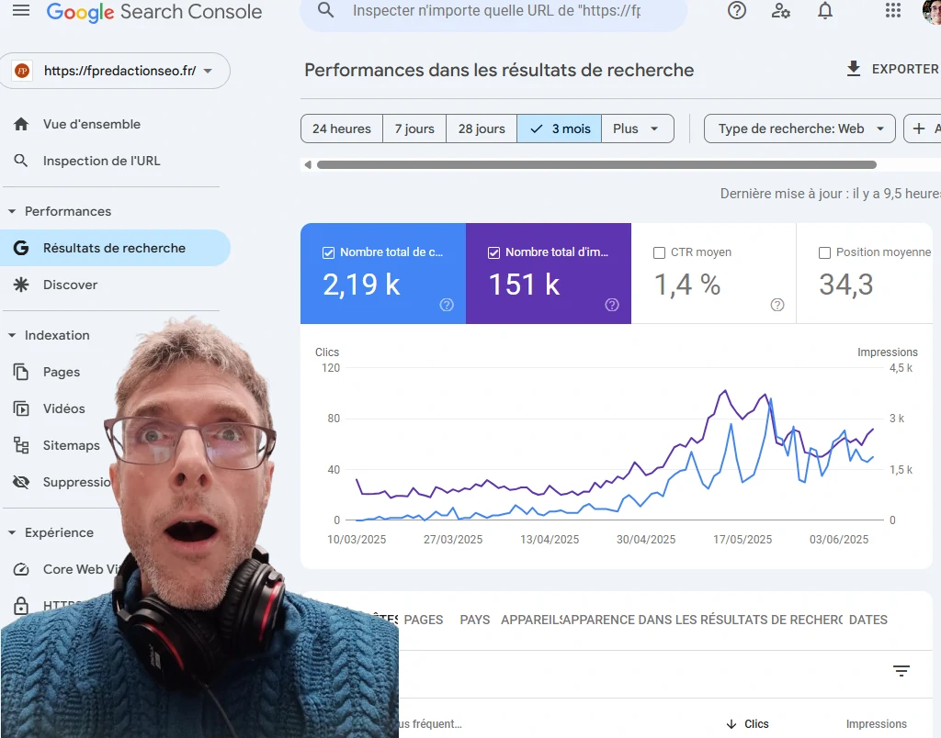Open the property selector dropdown
941x738 pixels.
tap(115, 71)
